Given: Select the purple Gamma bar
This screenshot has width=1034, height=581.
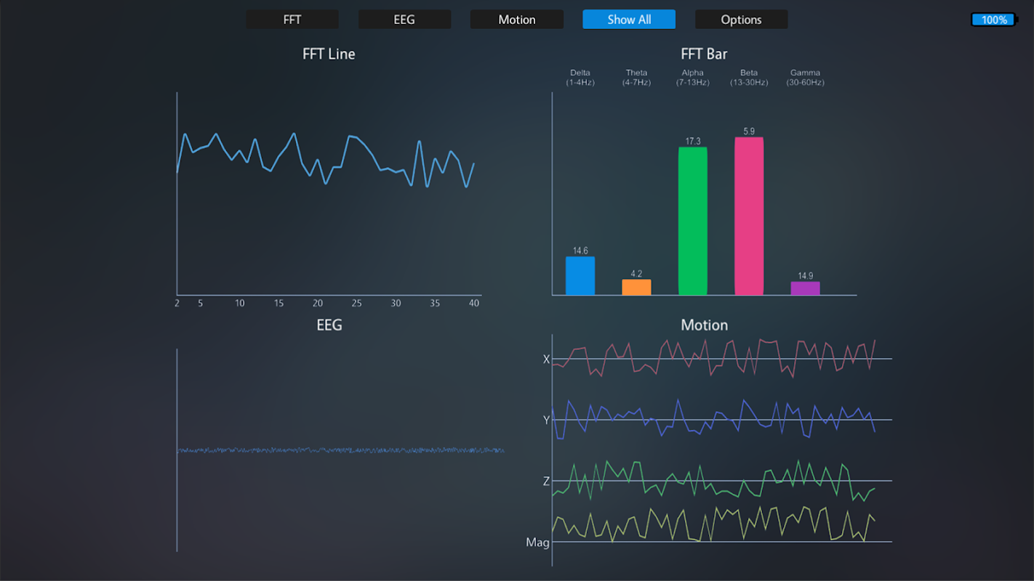Looking at the screenshot, I should [805, 288].
